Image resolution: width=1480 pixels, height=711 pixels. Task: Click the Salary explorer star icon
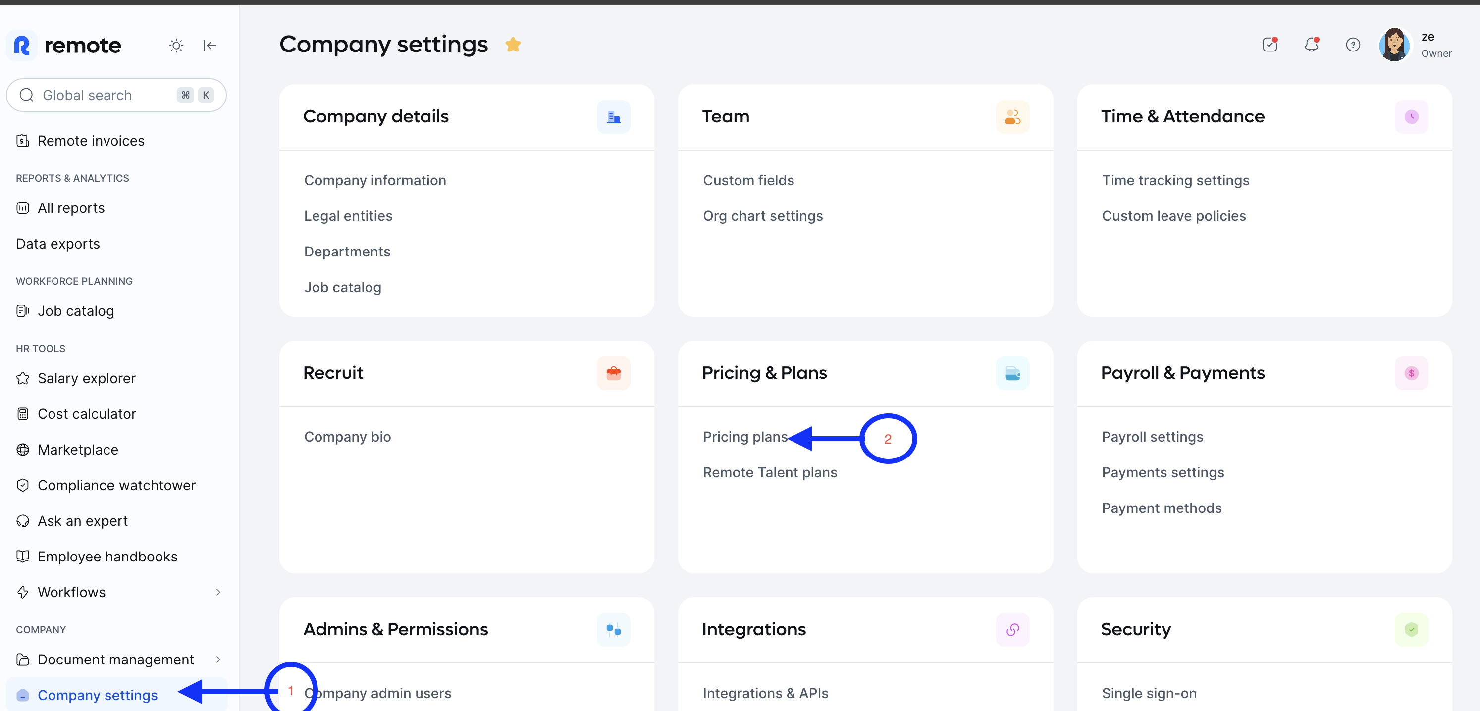23,378
